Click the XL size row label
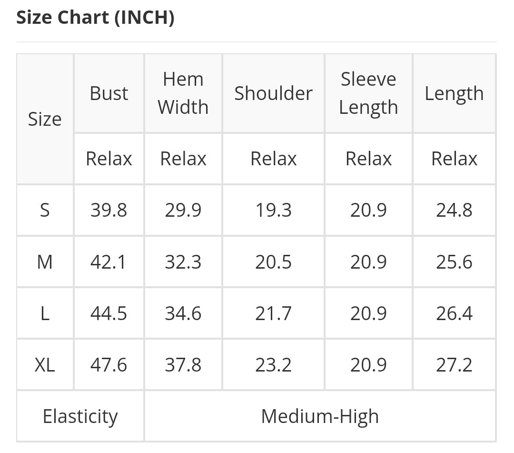The image size is (514, 453). [45, 365]
